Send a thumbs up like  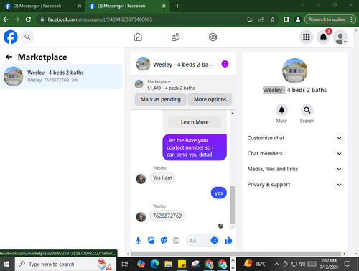(x=228, y=240)
